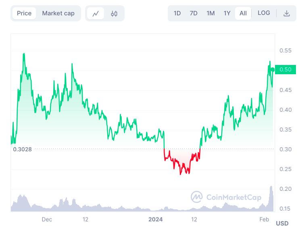The width and height of the screenshot is (300, 234).
Task: Click the 0.3028 baseline price label
Action: pyautogui.click(x=22, y=149)
